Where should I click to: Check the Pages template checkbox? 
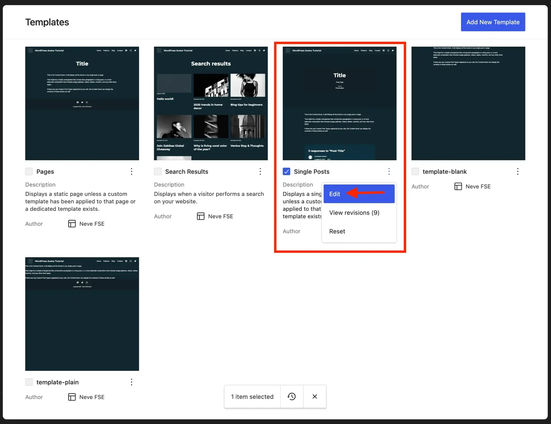pos(29,171)
